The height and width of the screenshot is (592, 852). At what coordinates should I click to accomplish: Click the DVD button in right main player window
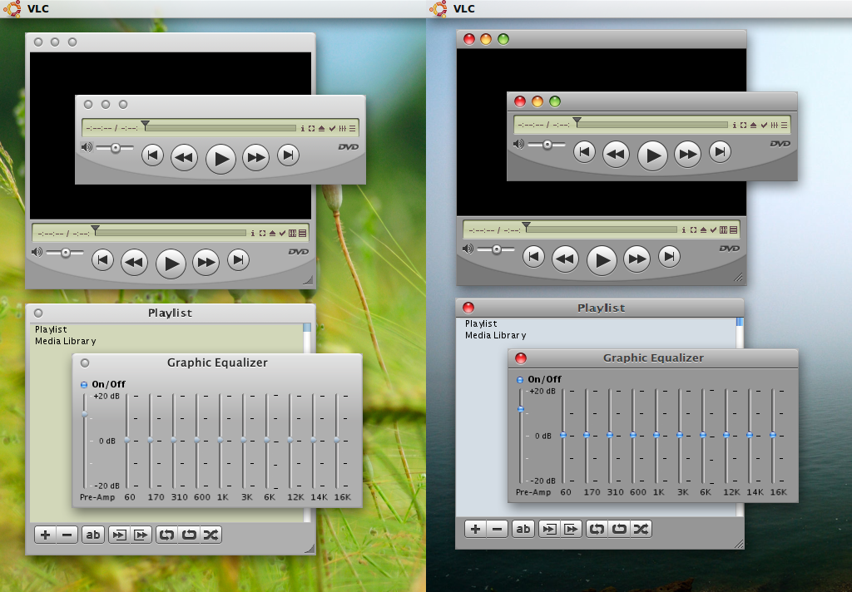(x=729, y=249)
